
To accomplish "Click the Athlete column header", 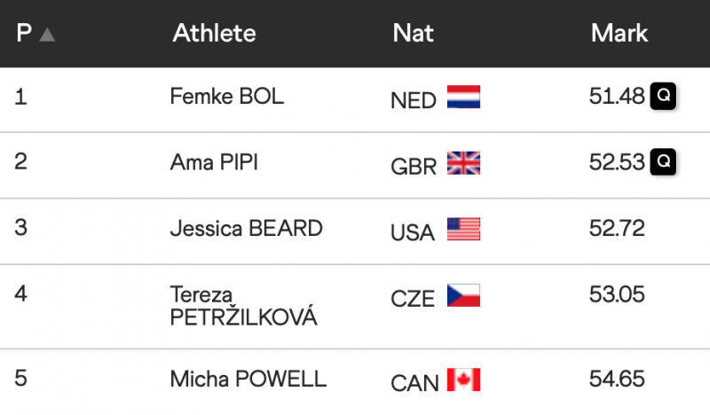I will pos(214,34).
